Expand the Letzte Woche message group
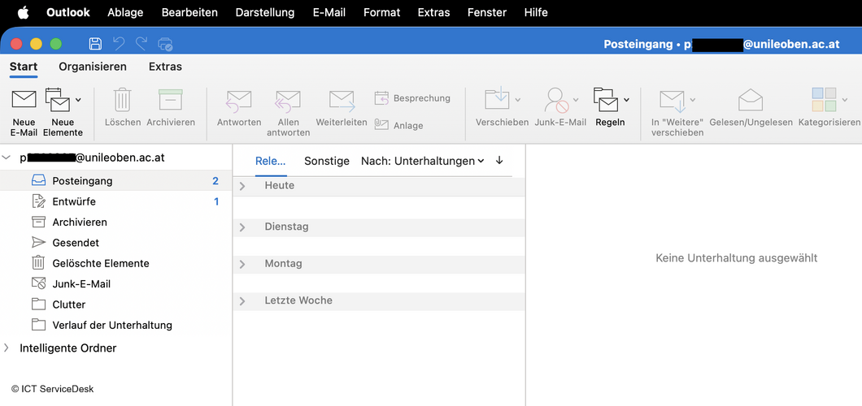 242,301
